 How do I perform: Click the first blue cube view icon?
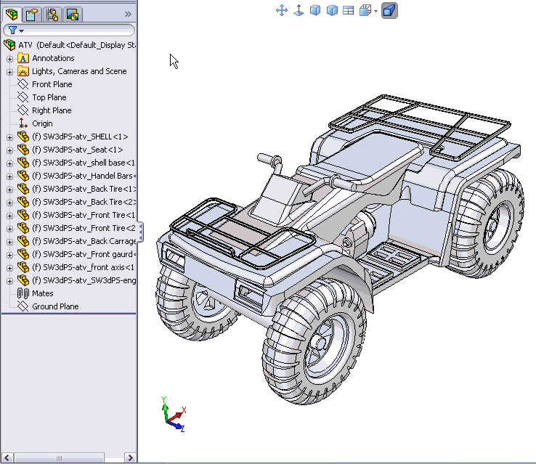tap(315, 11)
